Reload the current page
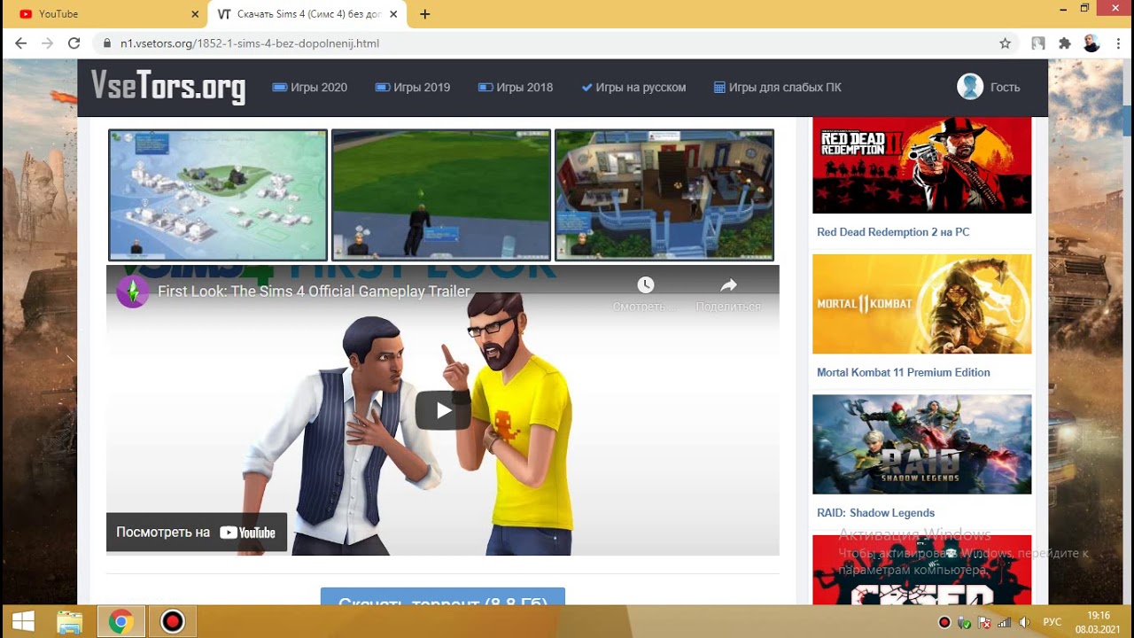Screen dimensions: 1134x638 [74, 43]
